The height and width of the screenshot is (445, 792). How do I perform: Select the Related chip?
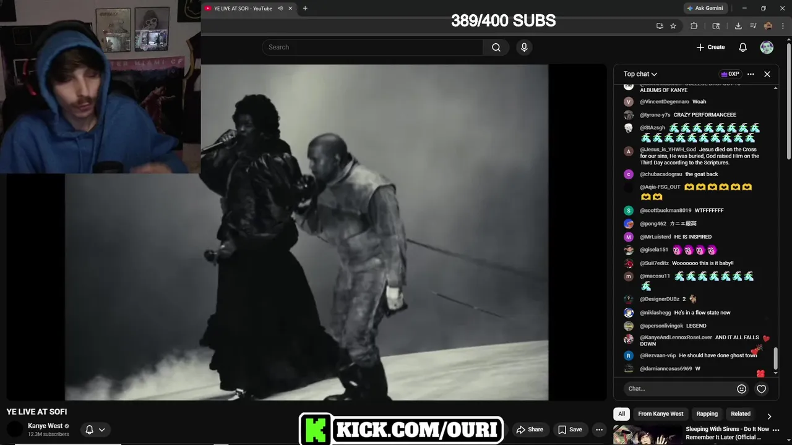click(741, 414)
